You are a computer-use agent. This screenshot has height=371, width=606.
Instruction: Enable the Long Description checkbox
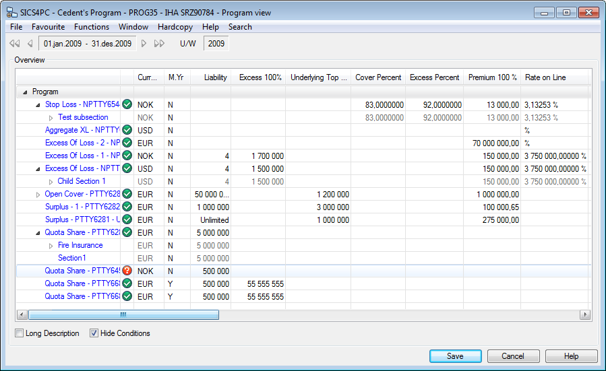click(20, 333)
